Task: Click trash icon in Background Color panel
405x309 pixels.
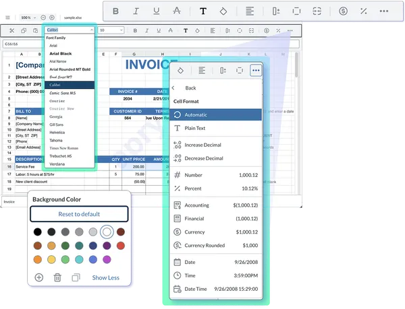Action: click(x=57, y=277)
